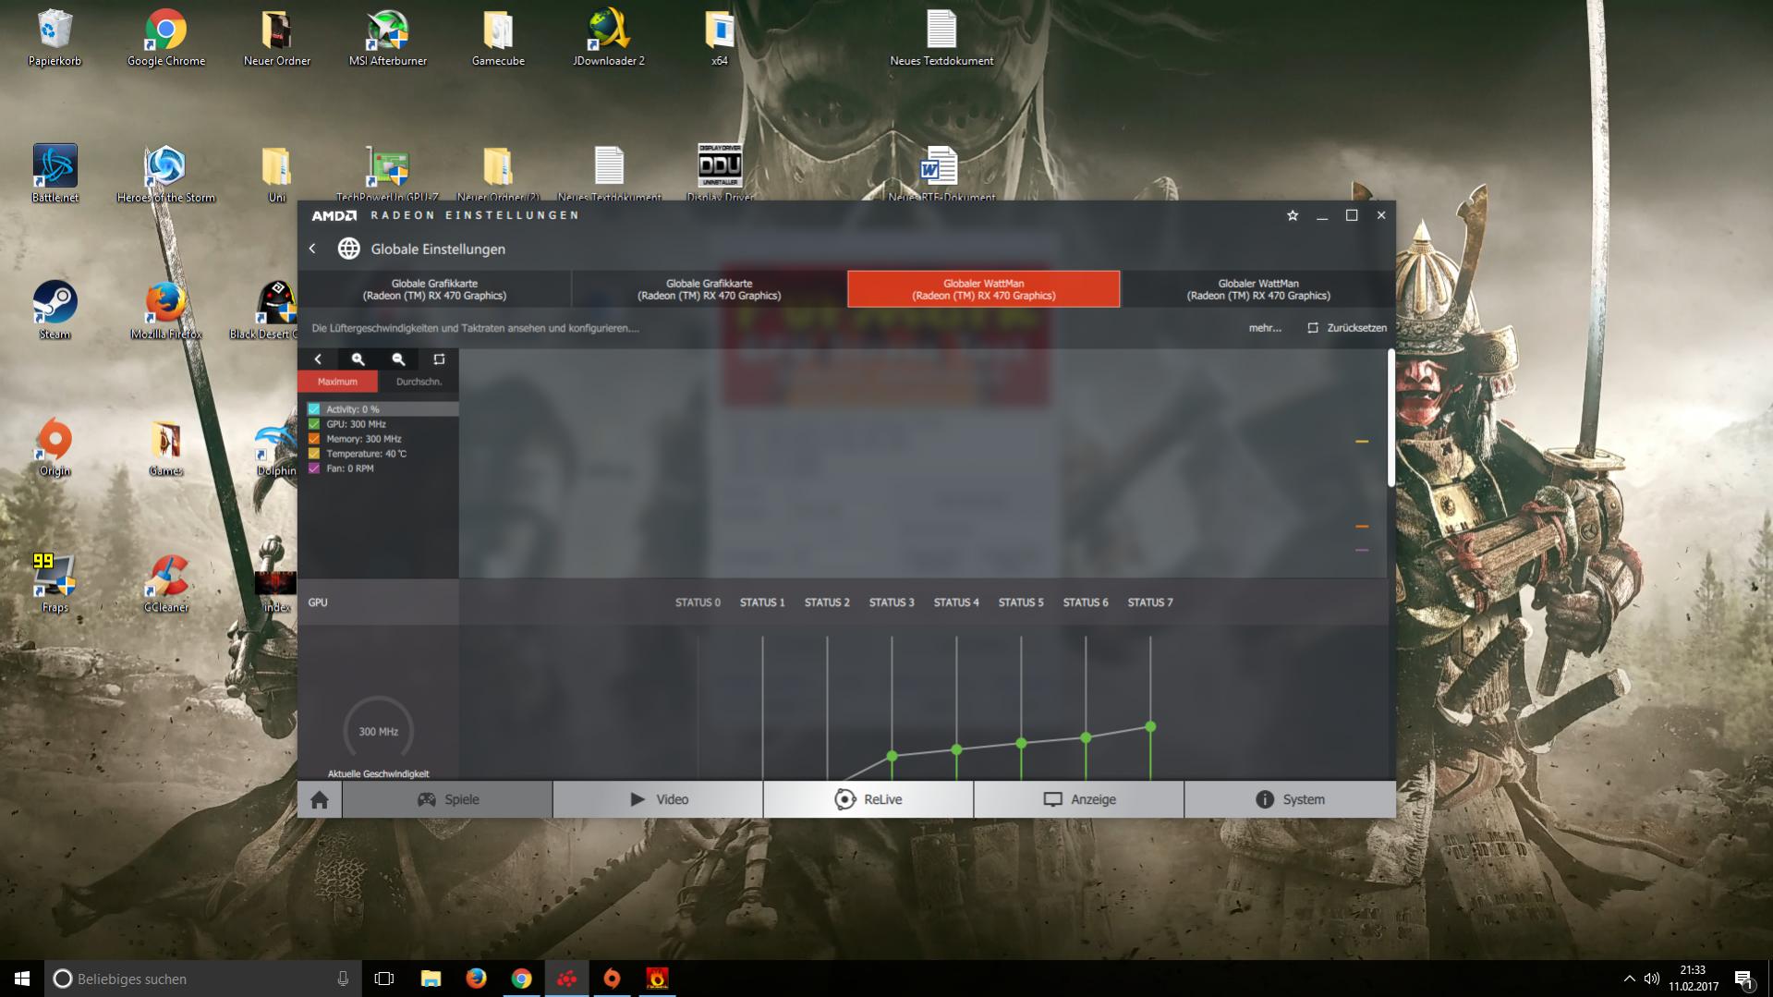Click the STATUS 3 frequency curve point

[x=892, y=756]
